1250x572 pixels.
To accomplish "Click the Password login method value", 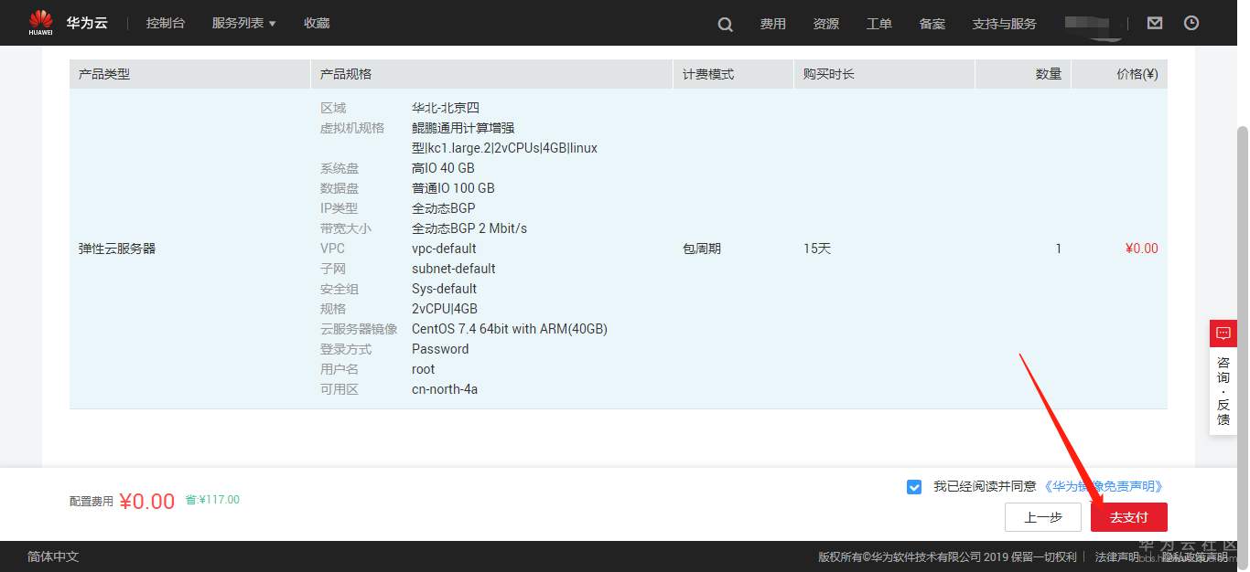I will pos(440,349).
